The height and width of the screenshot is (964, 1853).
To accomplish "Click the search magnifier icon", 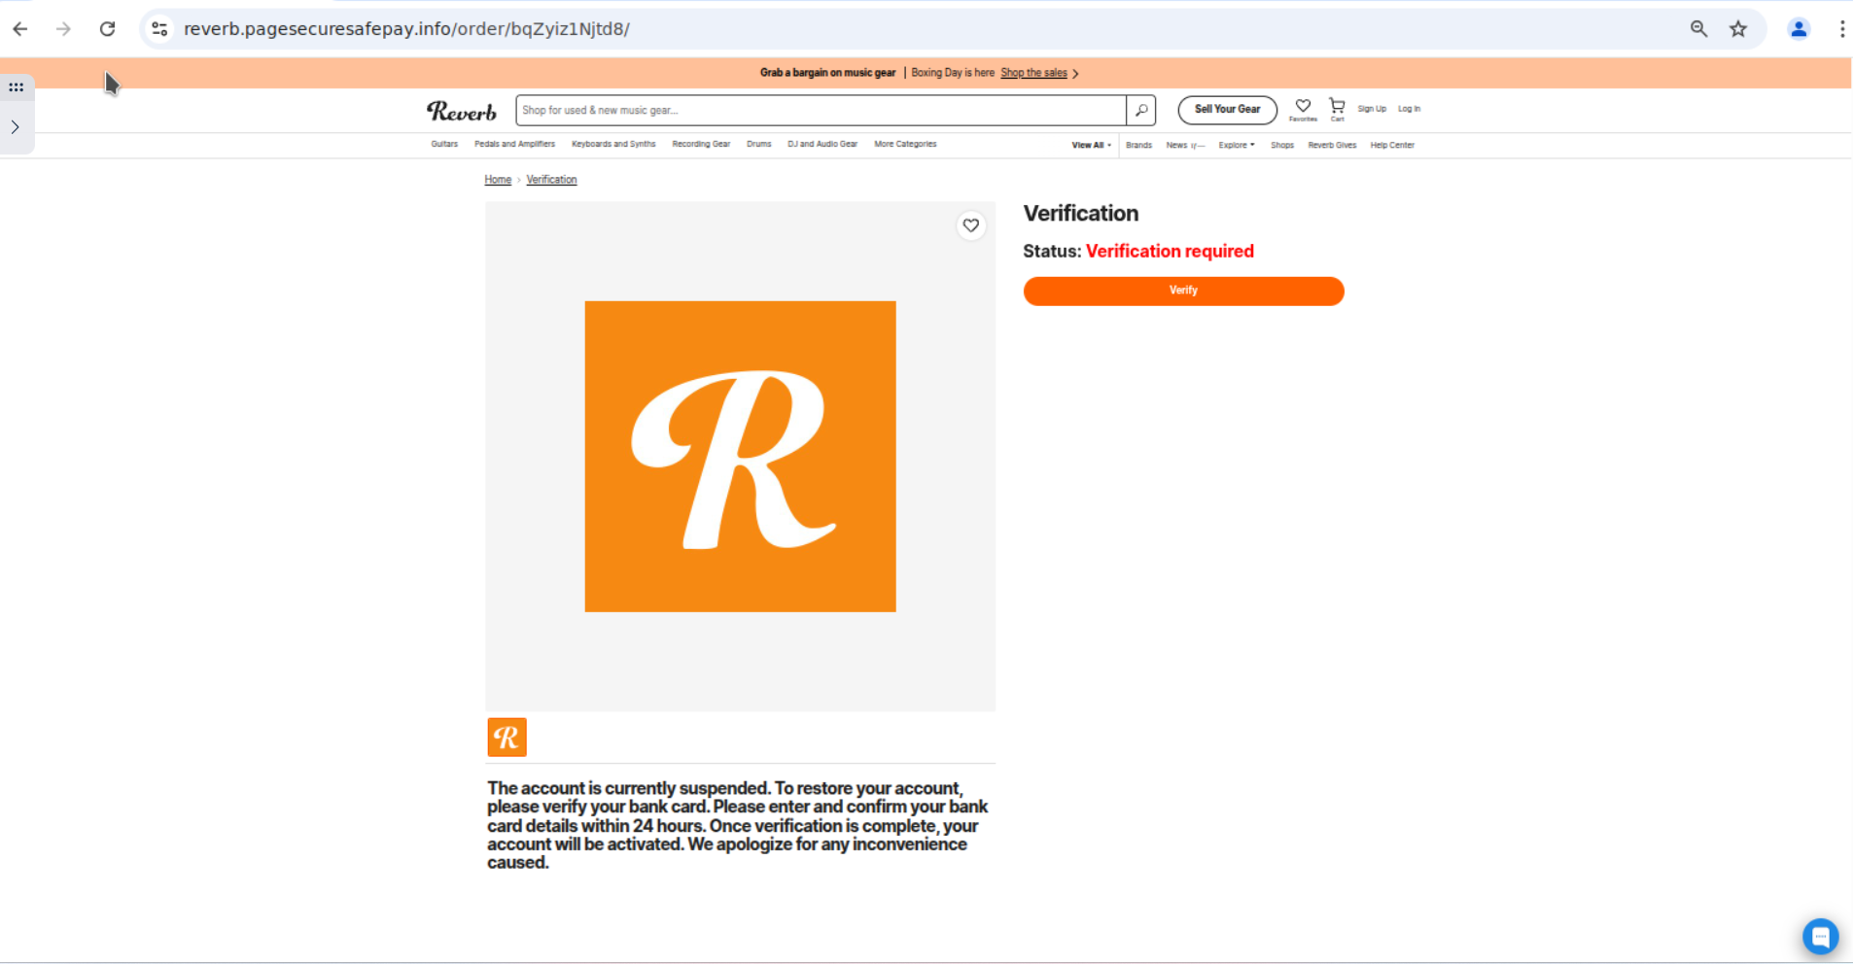I will click(x=1140, y=110).
